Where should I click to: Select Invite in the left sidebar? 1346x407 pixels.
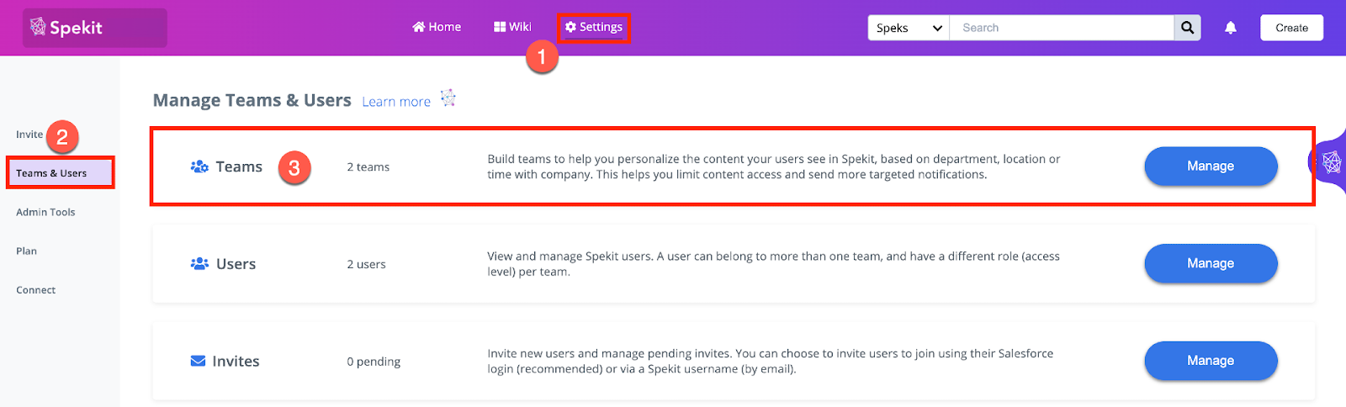(29, 135)
